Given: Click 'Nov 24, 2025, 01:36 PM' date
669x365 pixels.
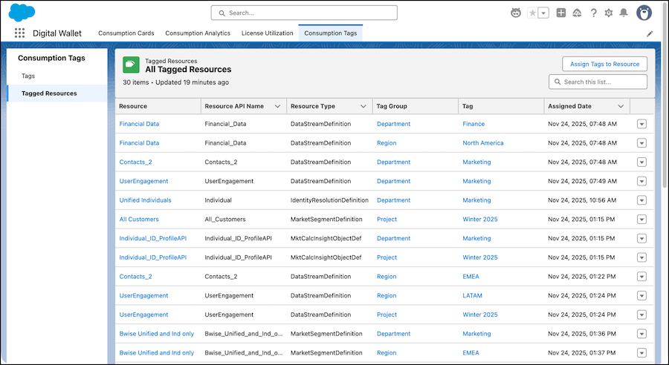Looking at the screenshot, I should [x=581, y=334].
